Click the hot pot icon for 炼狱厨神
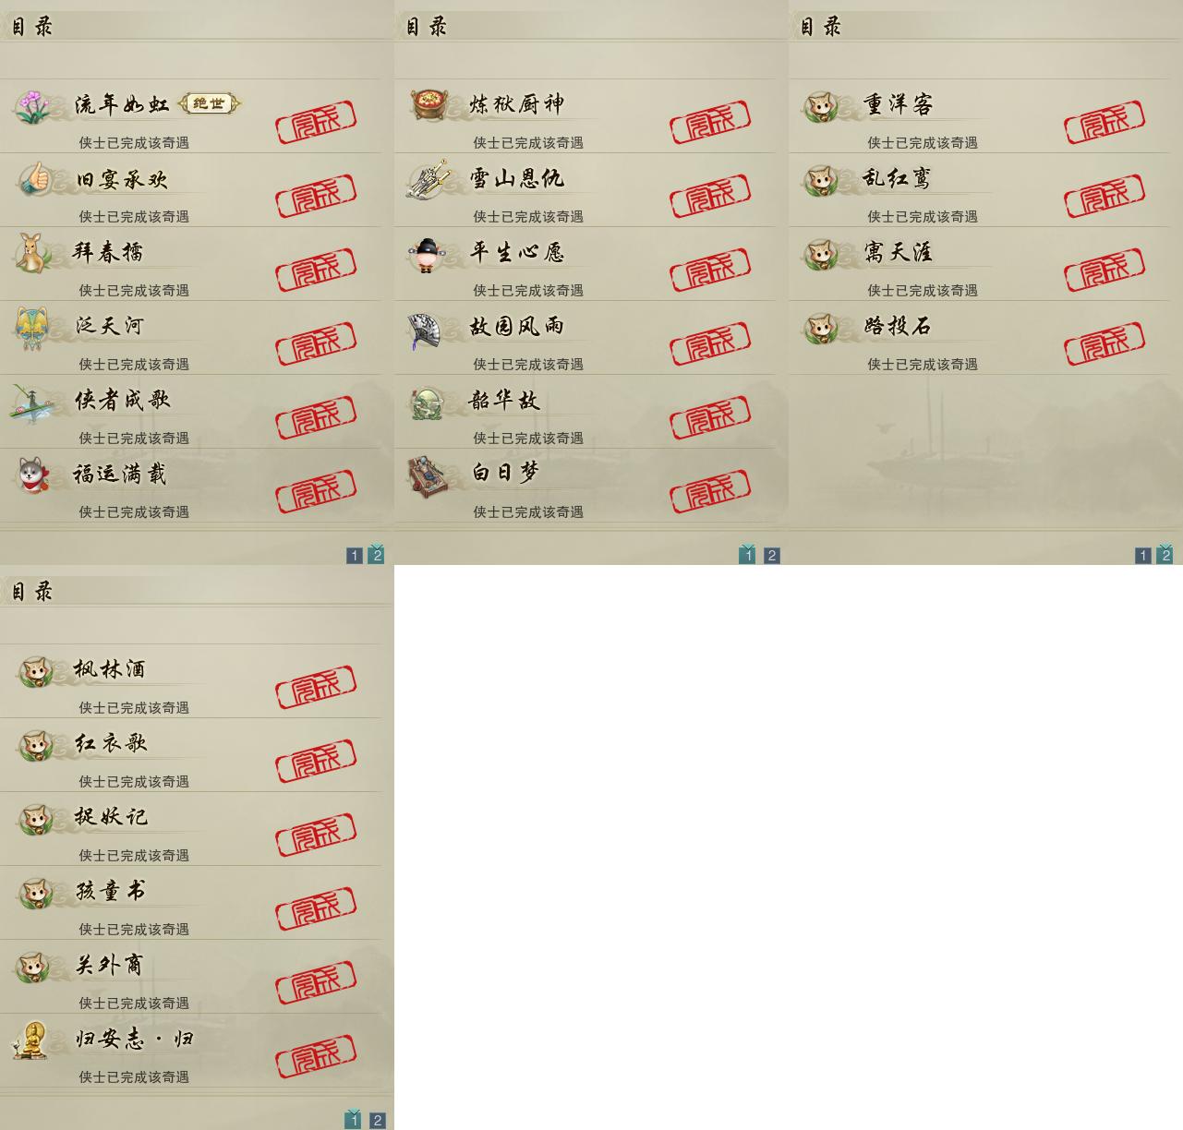The height and width of the screenshot is (1130, 1183). (429, 103)
